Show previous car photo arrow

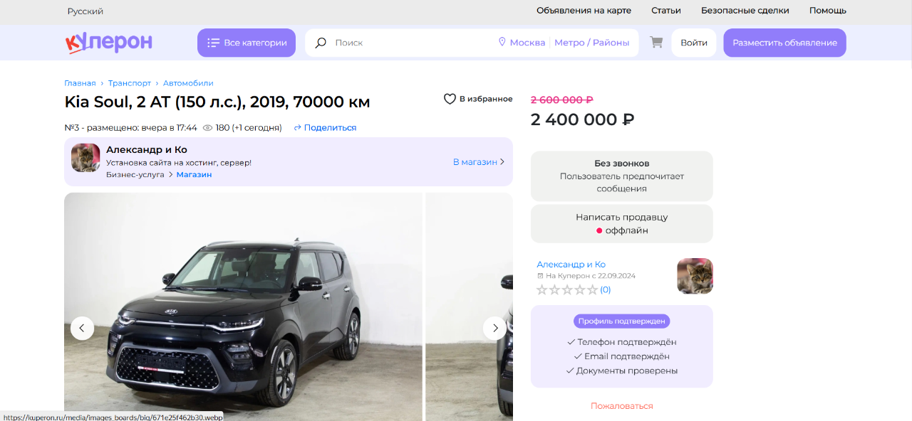point(82,328)
